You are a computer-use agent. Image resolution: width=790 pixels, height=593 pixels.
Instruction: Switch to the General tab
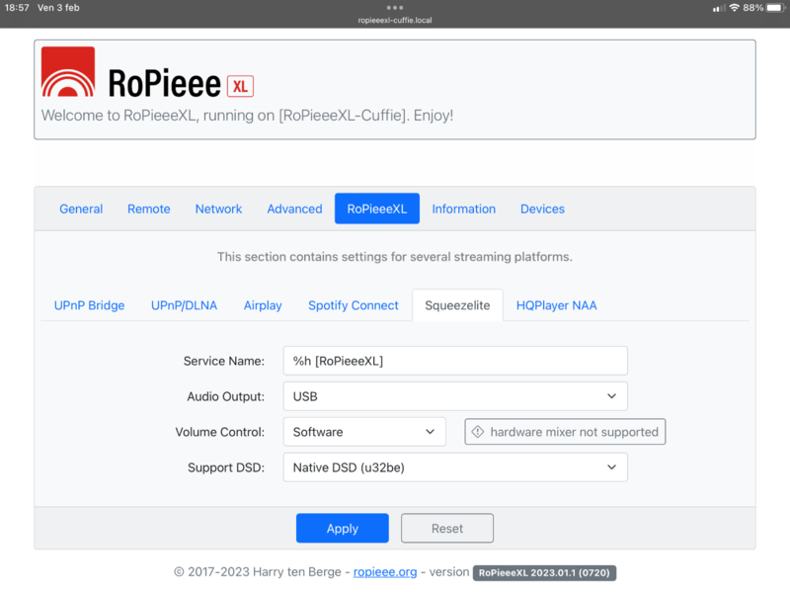click(81, 209)
